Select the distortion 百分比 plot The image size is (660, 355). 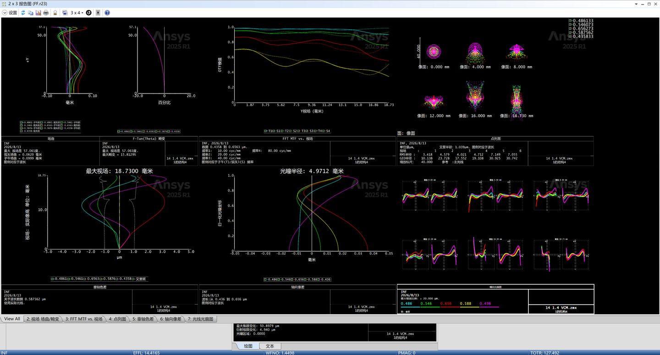pyautogui.click(x=164, y=60)
